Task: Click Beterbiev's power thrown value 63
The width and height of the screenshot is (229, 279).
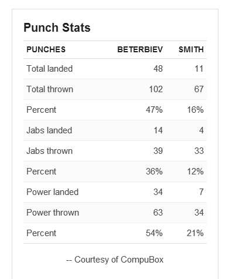Action: pos(158,213)
